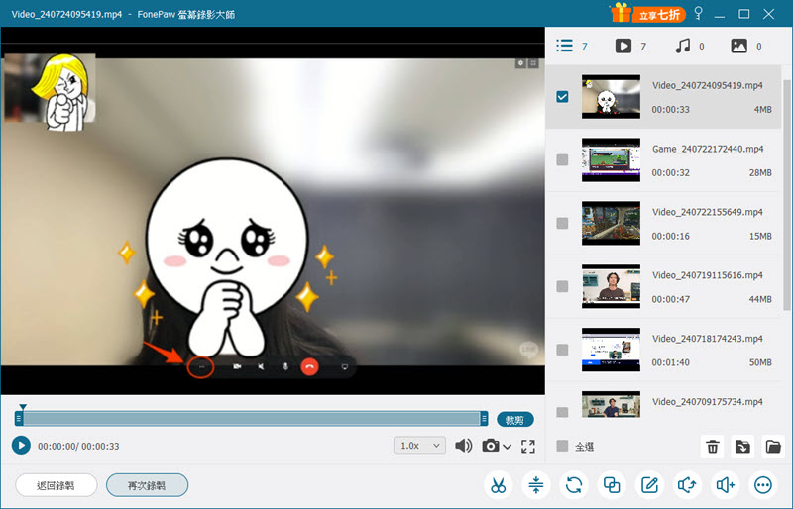The image size is (793, 509).
Task: Click the file list vertical scrollbar
Action: (x=786, y=195)
